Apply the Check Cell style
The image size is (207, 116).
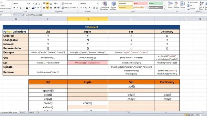click(x=156, y=8)
